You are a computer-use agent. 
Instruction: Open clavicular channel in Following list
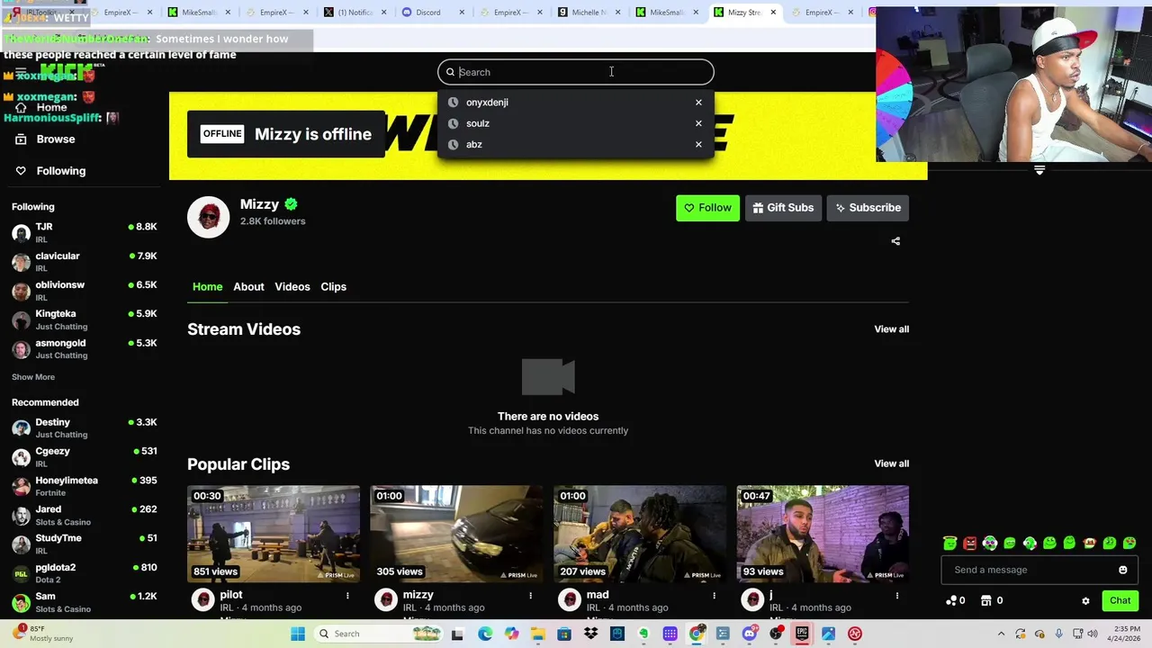[85, 262]
